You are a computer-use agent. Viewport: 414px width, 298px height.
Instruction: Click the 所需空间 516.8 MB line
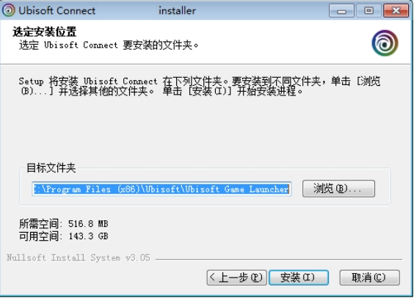point(63,224)
